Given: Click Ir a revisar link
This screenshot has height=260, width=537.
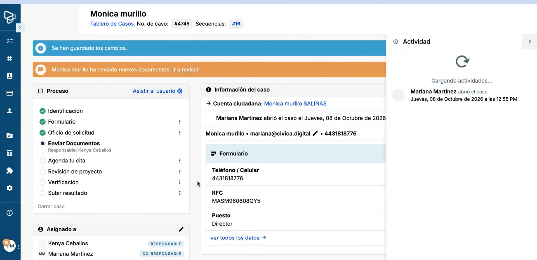Looking at the screenshot, I should pos(185,69).
